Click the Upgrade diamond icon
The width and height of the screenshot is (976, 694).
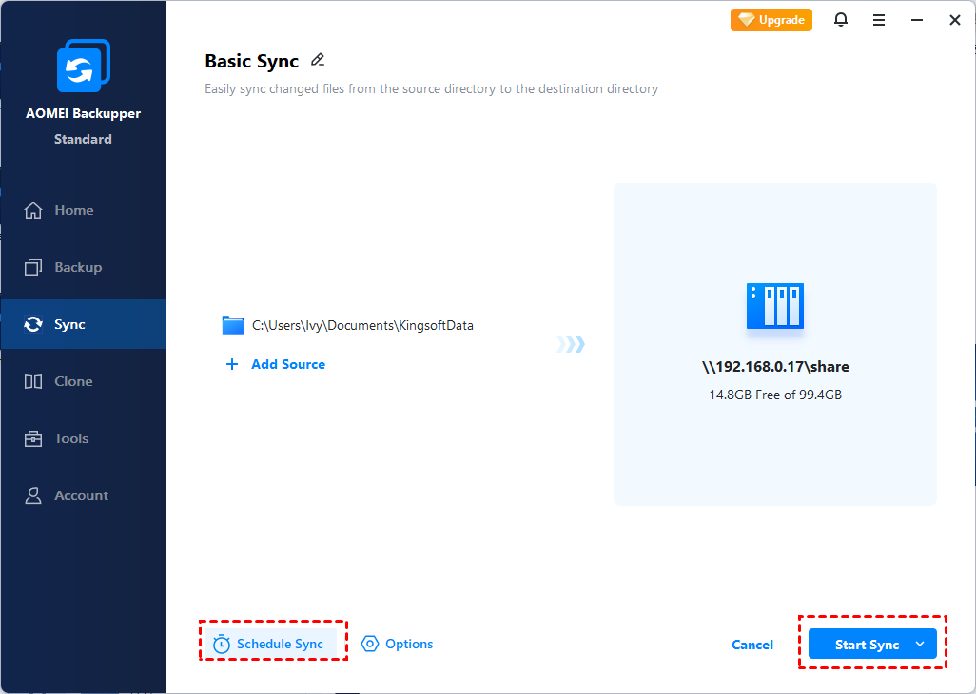click(x=746, y=20)
